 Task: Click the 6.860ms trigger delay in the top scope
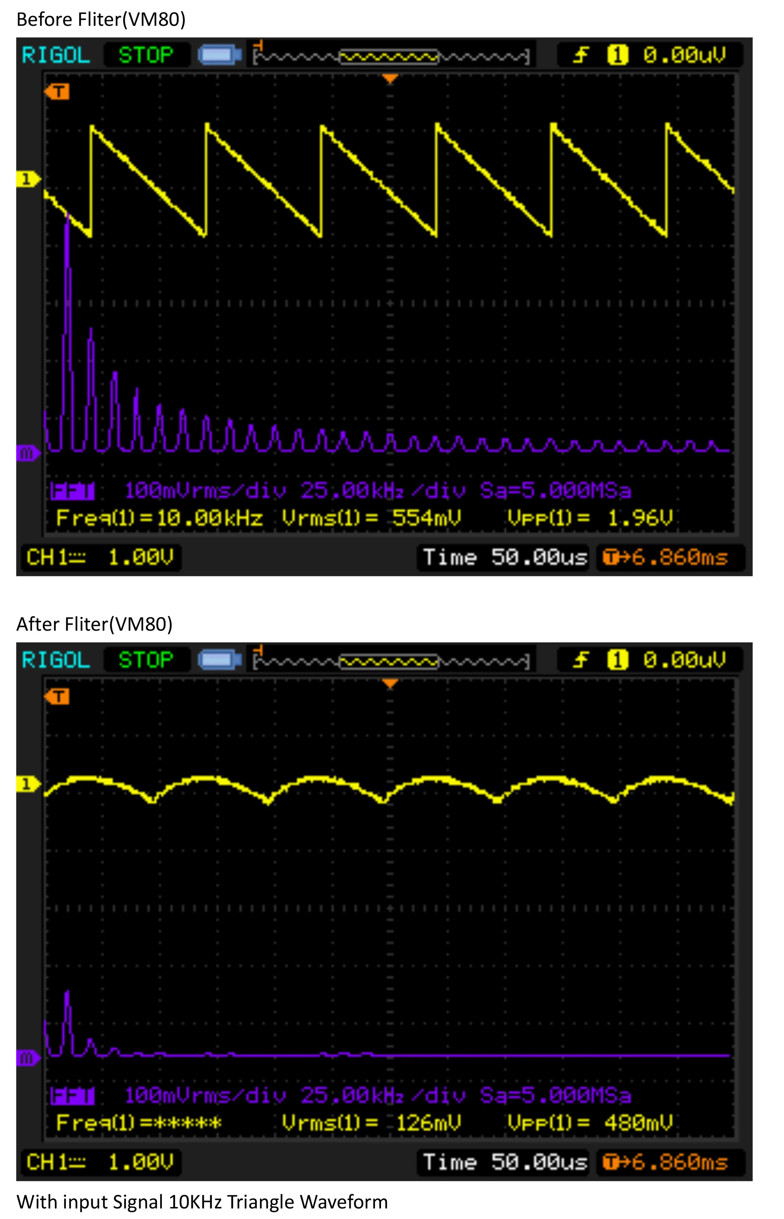(671, 557)
